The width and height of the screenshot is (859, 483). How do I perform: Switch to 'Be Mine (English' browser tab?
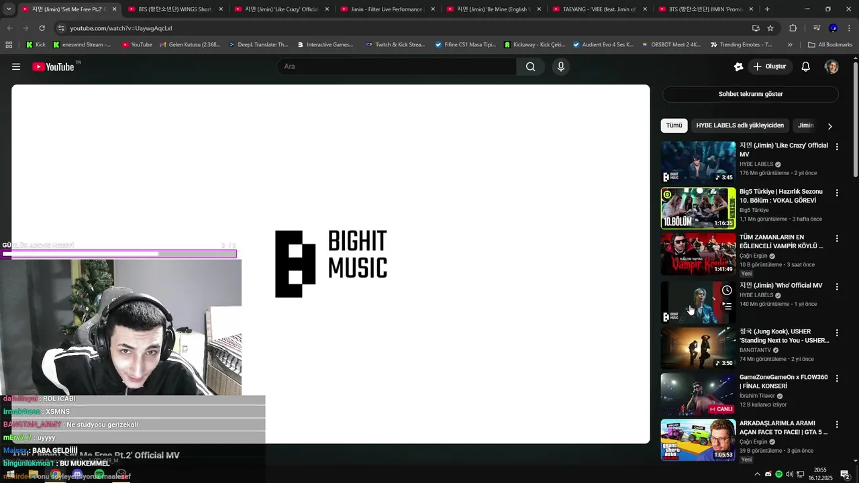pyautogui.click(x=493, y=9)
